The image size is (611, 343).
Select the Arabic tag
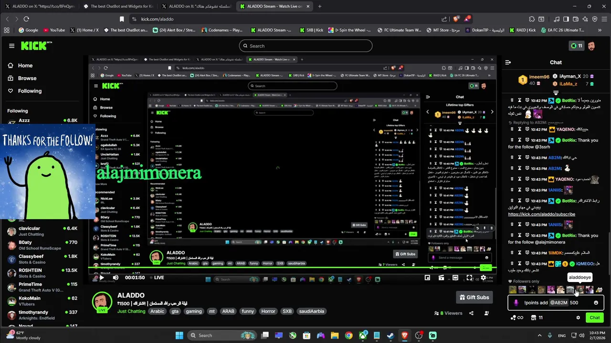(x=157, y=311)
